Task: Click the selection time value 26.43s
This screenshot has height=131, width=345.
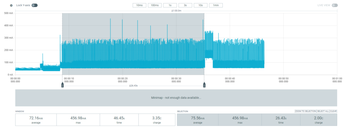Action: click(281, 118)
